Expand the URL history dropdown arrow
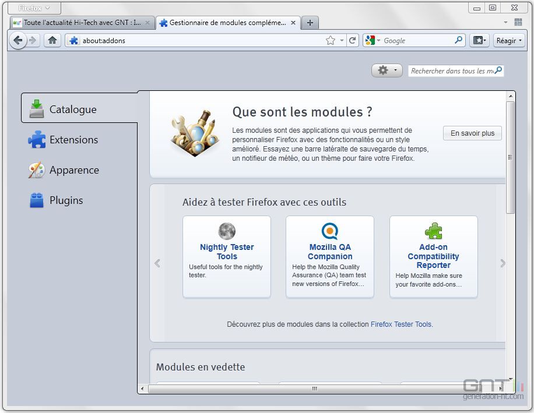This screenshot has height=413, width=534. tap(342, 40)
